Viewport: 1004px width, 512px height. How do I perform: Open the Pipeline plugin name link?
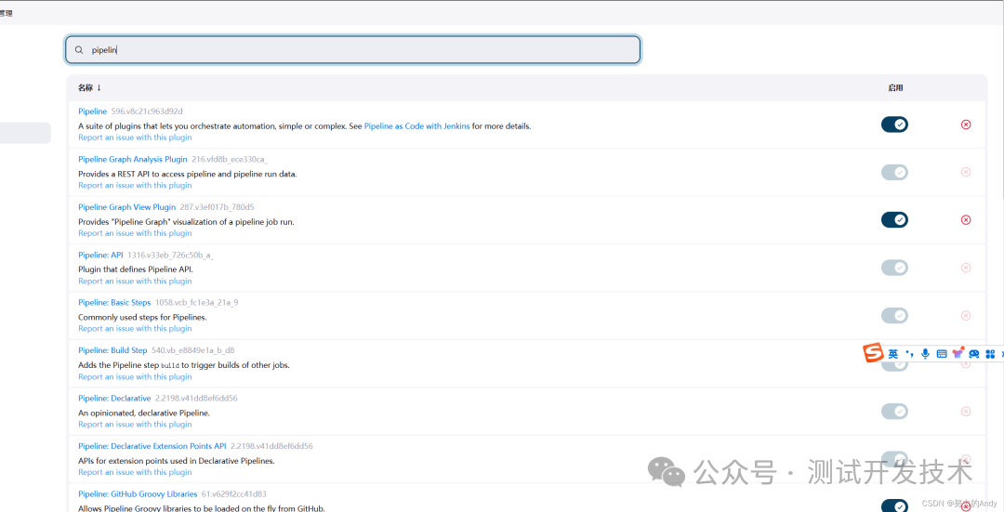pyautogui.click(x=92, y=112)
